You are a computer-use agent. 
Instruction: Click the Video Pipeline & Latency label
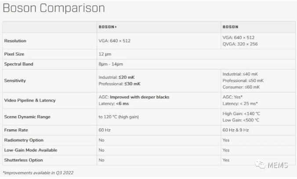pyautogui.click(x=30, y=100)
